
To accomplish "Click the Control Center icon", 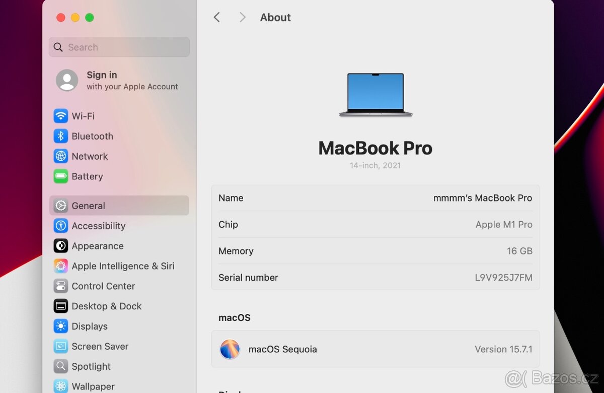I will tap(60, 286).
